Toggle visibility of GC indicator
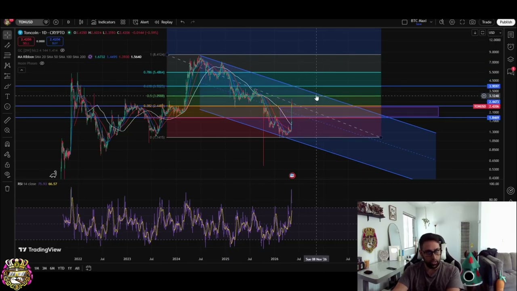The image size is (517, 291). point(62,50)
